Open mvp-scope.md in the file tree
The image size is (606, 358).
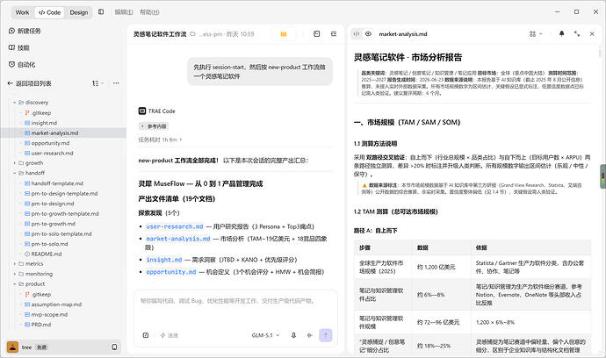[x=49, y=314]
